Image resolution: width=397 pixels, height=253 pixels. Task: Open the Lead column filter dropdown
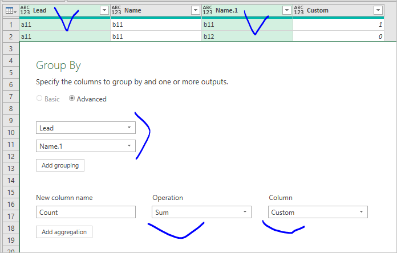point(104,10)
